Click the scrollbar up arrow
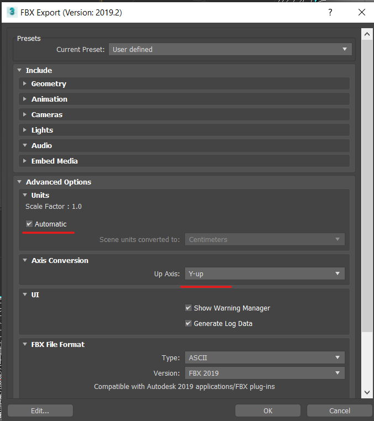The width and height of the screenshot is (374, 421). [x=366, y=34]
